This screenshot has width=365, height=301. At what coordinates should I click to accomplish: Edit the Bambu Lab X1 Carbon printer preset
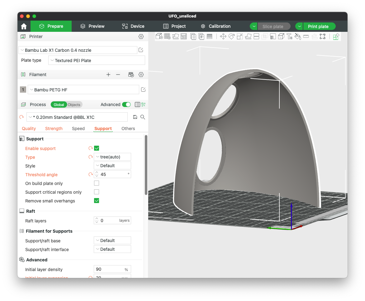tap(140, 50)
